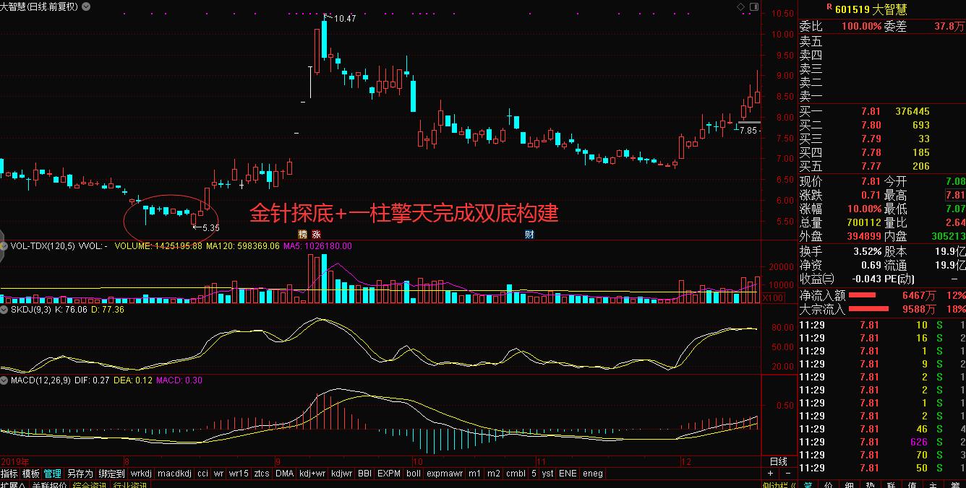Click the red R icon beside stock code

point(829,6)
